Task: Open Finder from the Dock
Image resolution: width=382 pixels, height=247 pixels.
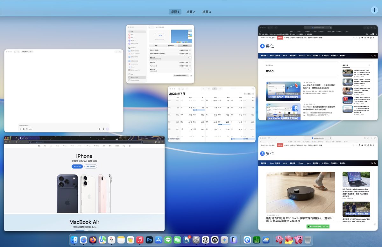Action: (74, 240)
